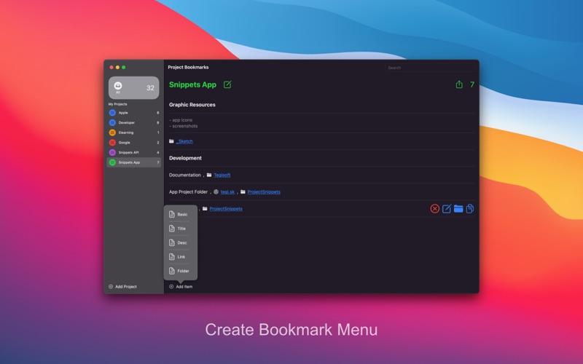This screenshot has width=583, height=364.
Task: Choose Basic from the Add Item menu
Action: 180,214
